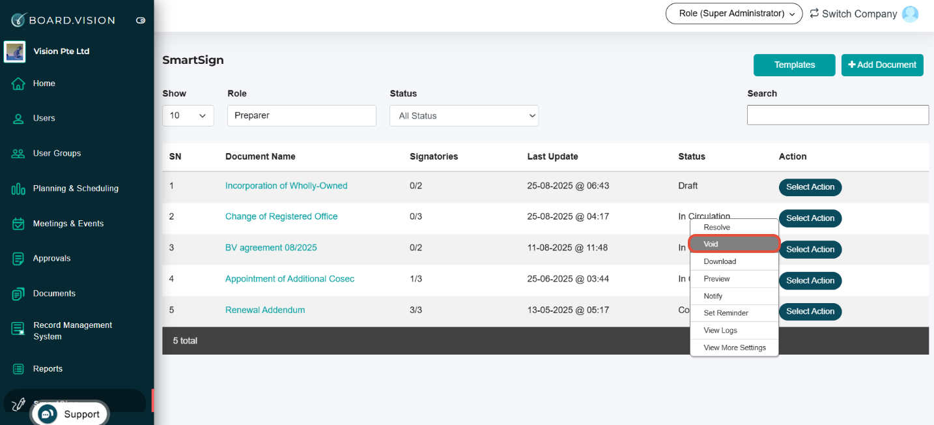Open Reports in the sidebar

tap(48, 369)
